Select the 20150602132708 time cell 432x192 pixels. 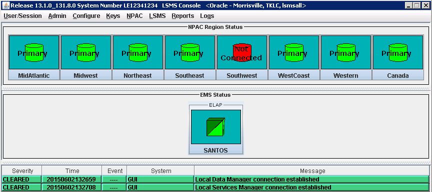(x=72, y=188)
